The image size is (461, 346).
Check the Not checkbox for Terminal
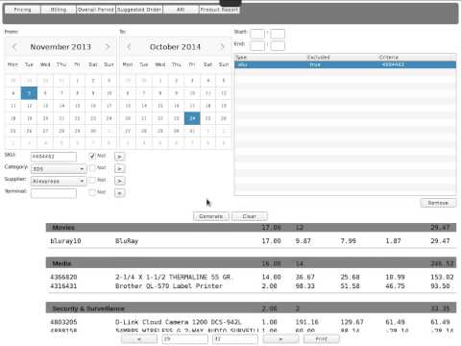pos(92,192)
